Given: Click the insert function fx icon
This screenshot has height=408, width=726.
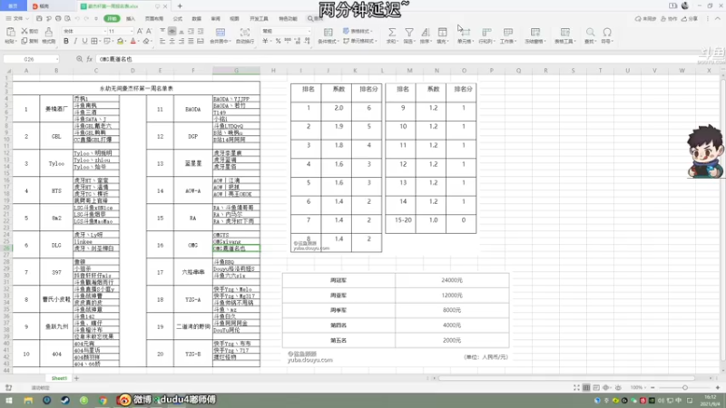Looking at the screenshot, I should coord(89,59).
